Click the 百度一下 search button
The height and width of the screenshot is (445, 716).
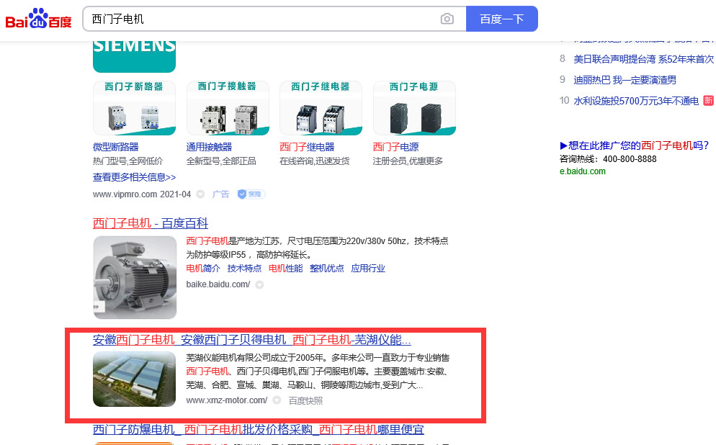point(501,19)
